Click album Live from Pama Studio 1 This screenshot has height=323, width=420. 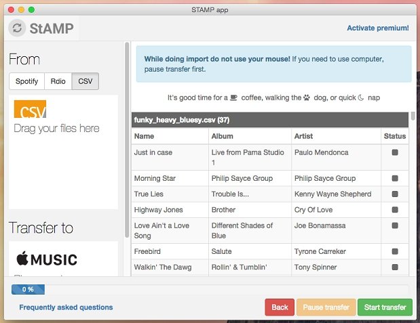(x=248, y=158)
